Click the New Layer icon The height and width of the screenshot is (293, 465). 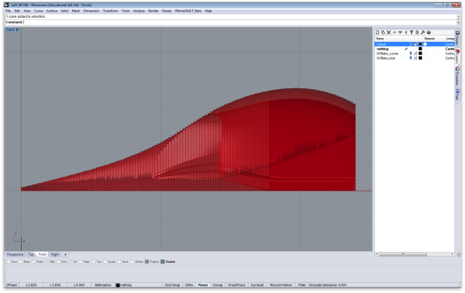pyautogui.click(x=377, y=33)
